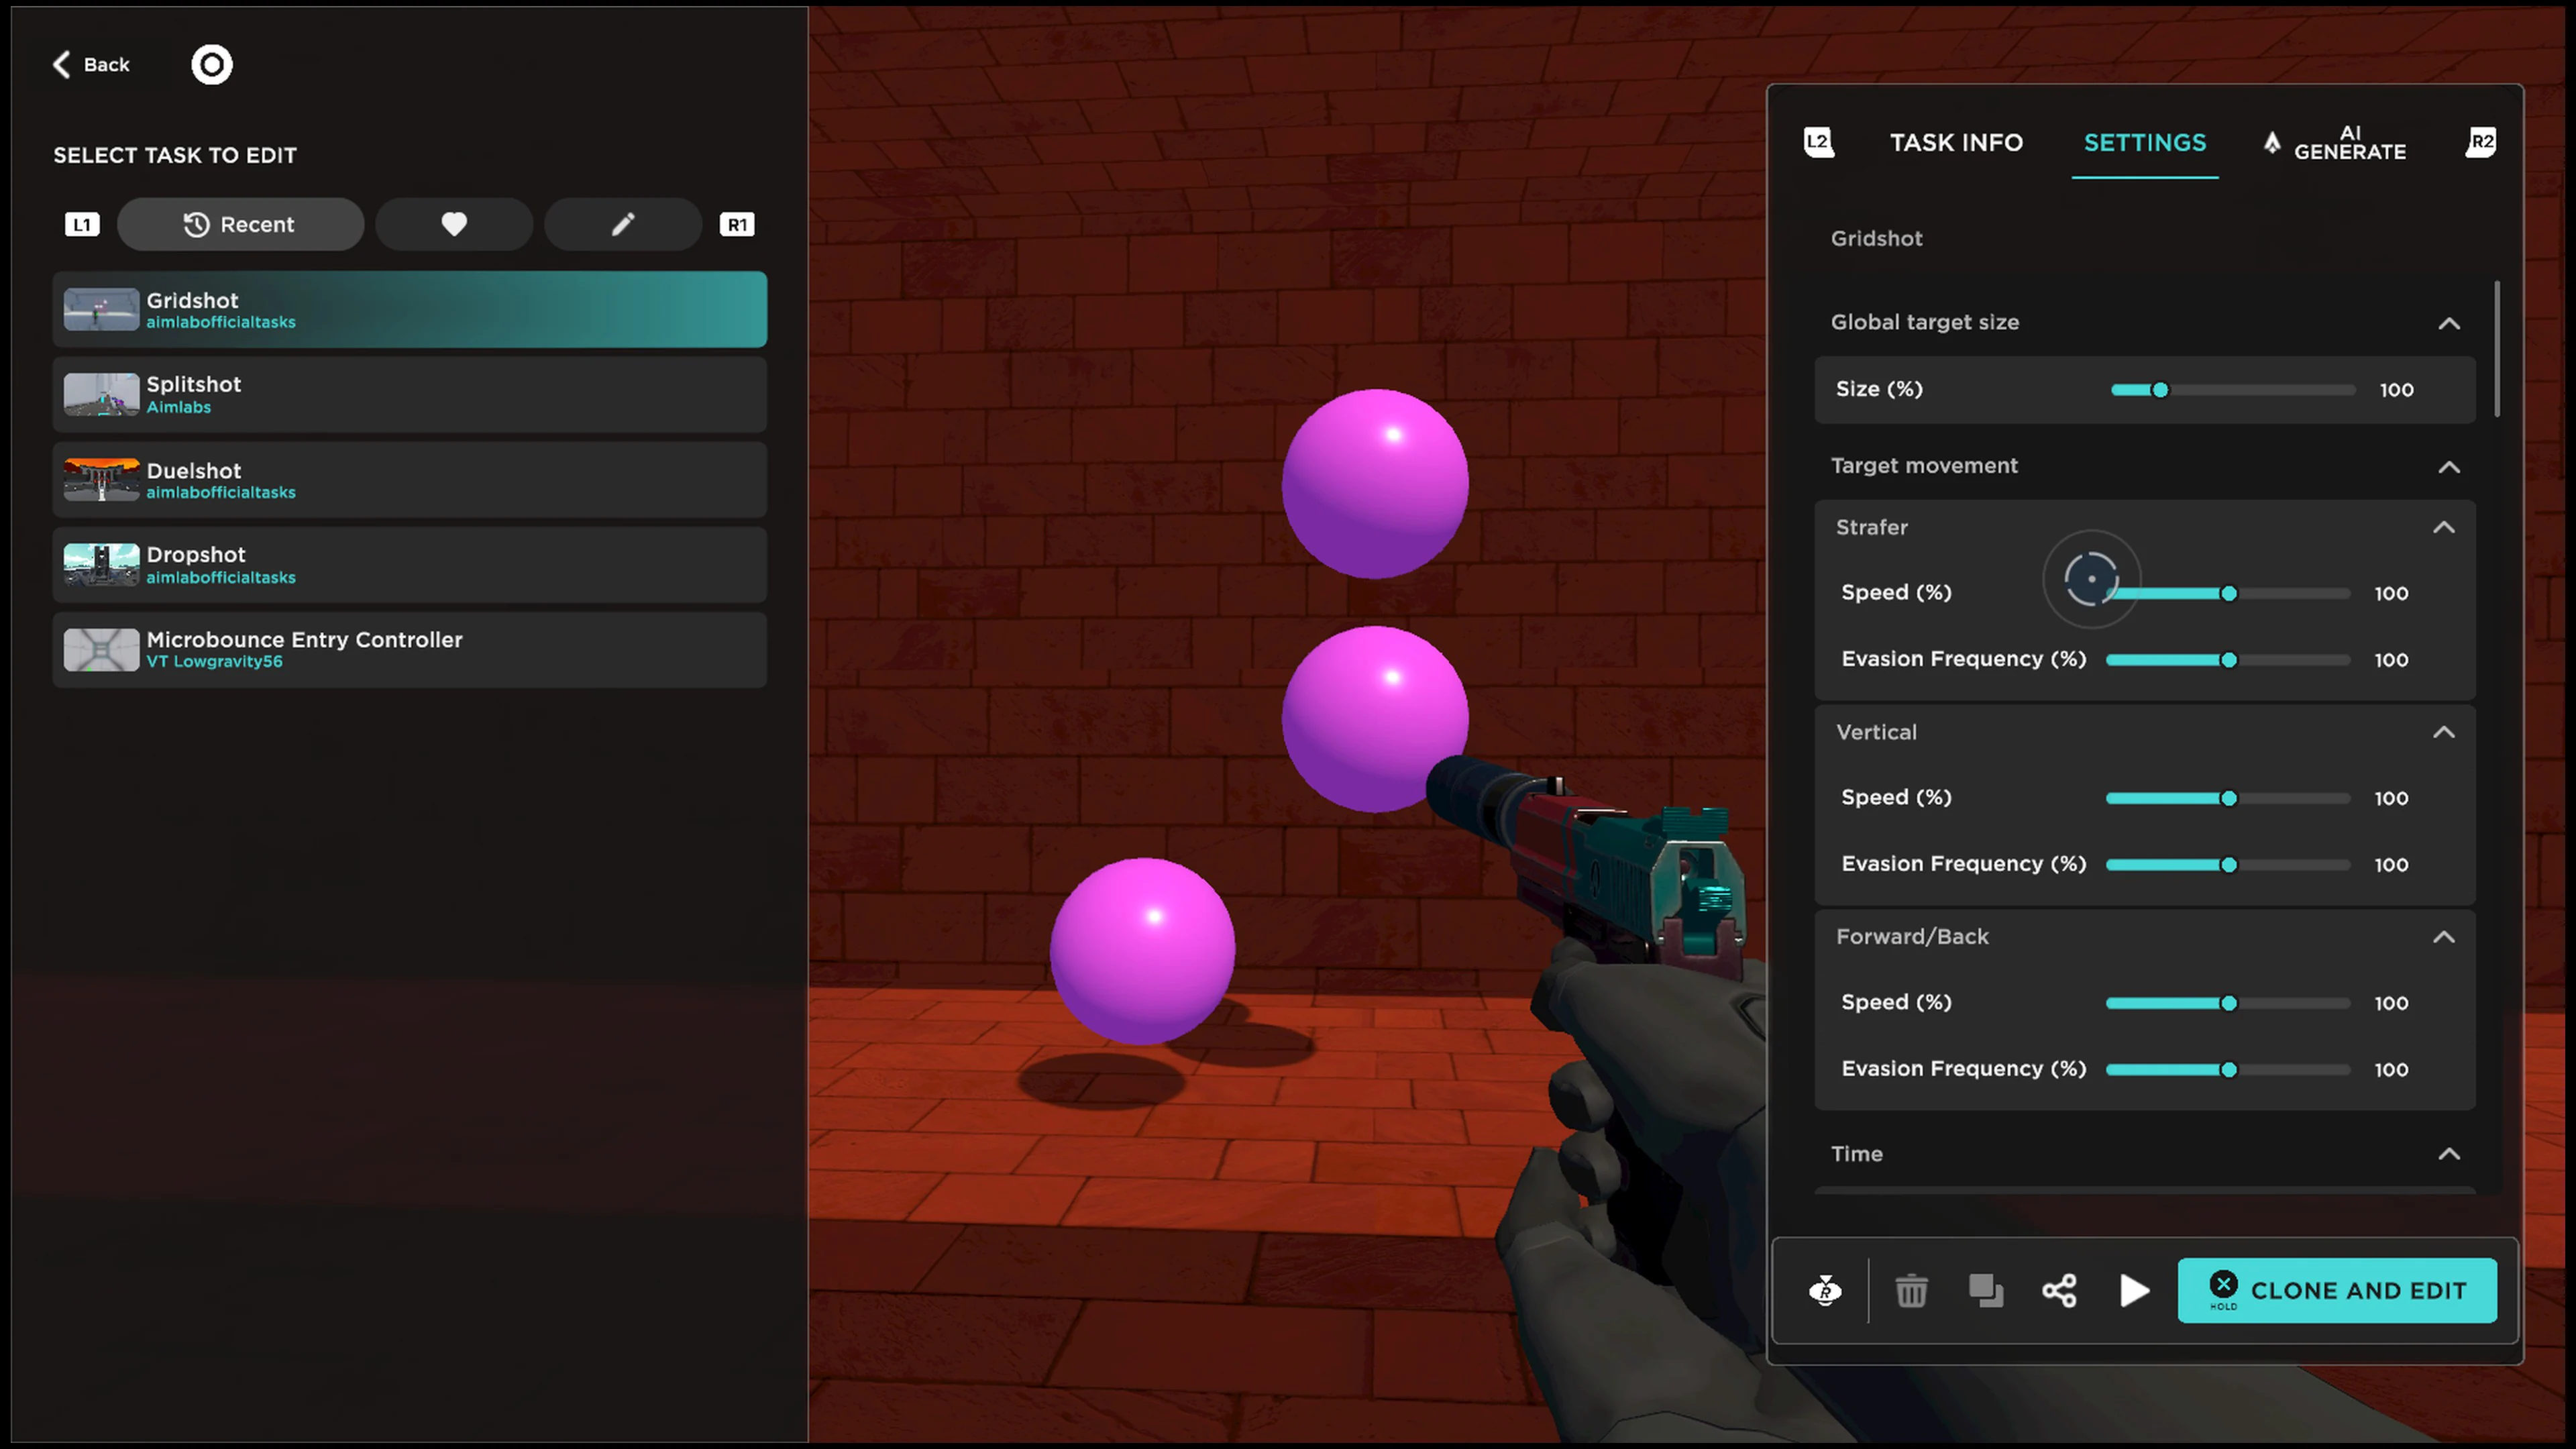Play the Gridshot task
This screenshot has height=1449, width=2576.
2133,1291
